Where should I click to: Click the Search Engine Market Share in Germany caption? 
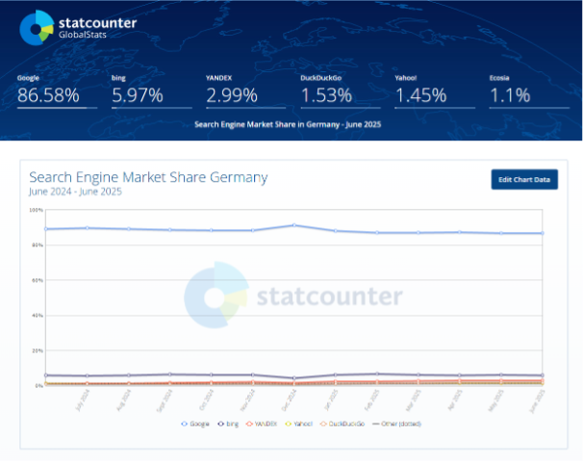tap(288, 124)
